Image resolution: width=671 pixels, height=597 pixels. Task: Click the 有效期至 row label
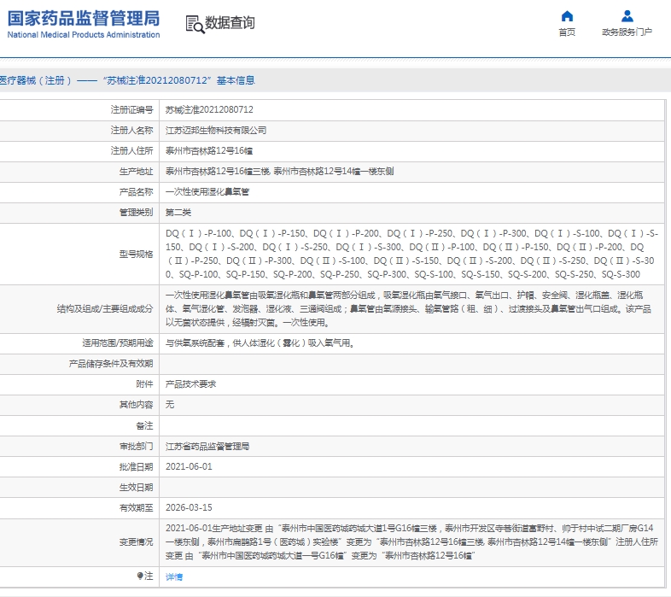(136, 507)
